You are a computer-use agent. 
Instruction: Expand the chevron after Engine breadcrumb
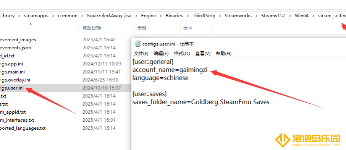click(161, 16)
